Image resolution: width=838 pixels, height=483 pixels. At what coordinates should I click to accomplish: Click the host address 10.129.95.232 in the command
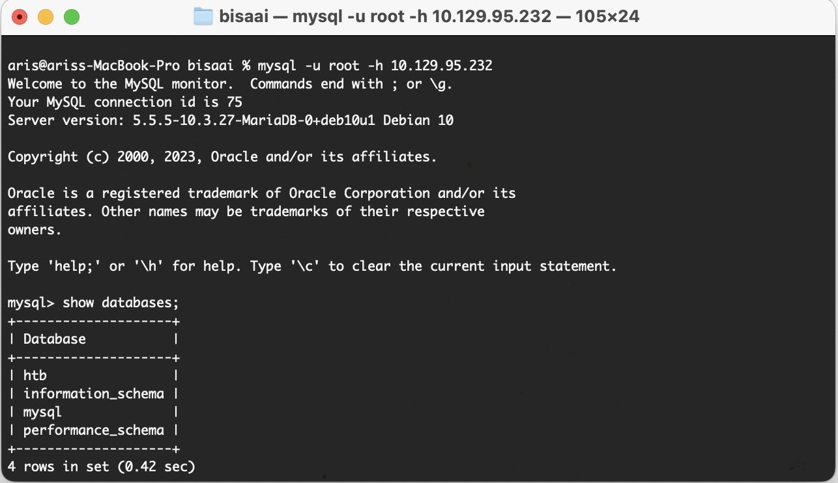click(442, 66)
